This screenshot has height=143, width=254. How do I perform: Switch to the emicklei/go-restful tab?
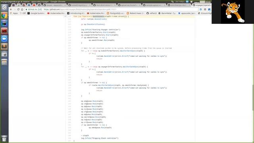click(x=179, y=5)
